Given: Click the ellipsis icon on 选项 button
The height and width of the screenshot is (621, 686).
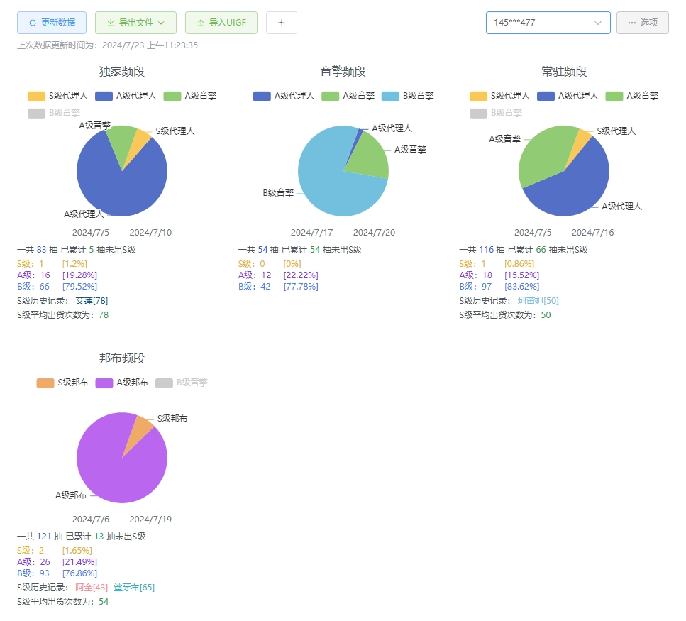Looking at the screenshot, I should tap(631, 23).
